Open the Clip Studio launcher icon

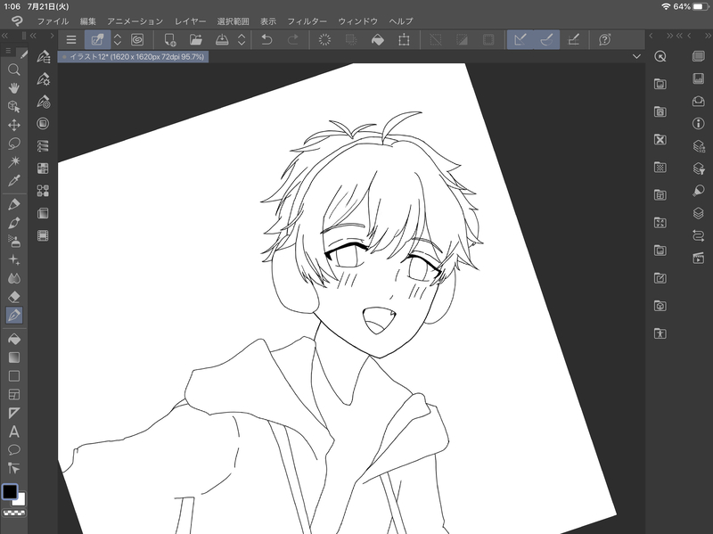(x=137, y=40)
